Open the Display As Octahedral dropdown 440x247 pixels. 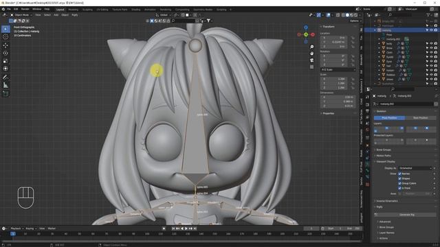415,168
